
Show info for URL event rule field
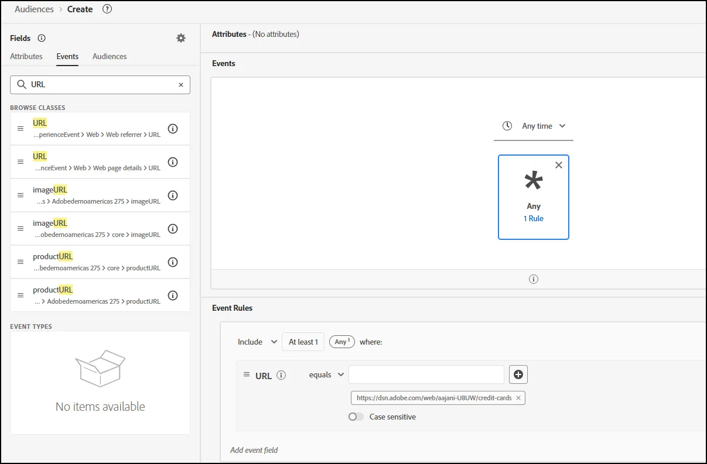tap(281, 376)
